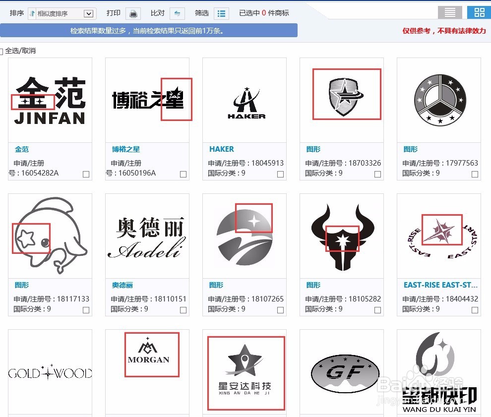Open the EAST-RISE EAST-ST... trademark link
Image resolution: width=491 pixels, height=417 pixels.
(x=440, y=285)
